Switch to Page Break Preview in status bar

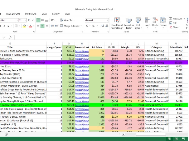tap(183, 138)
